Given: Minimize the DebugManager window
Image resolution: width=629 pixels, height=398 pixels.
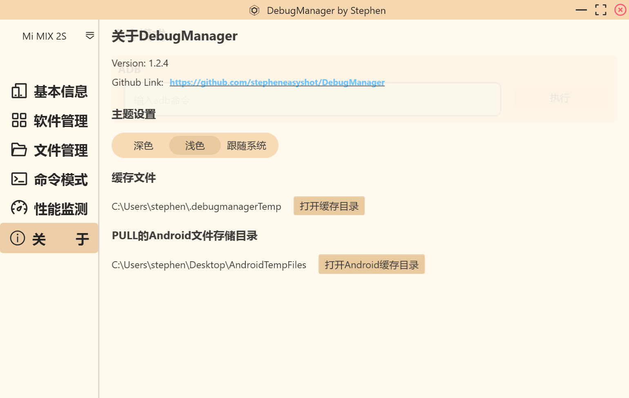Looking at the screenshot, I should click(581, 10).
